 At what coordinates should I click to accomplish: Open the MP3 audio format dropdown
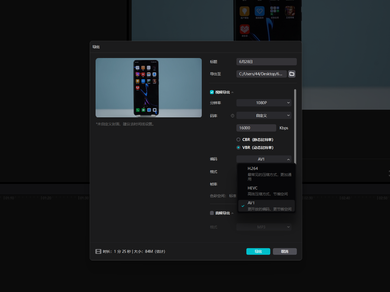(263, 227)
